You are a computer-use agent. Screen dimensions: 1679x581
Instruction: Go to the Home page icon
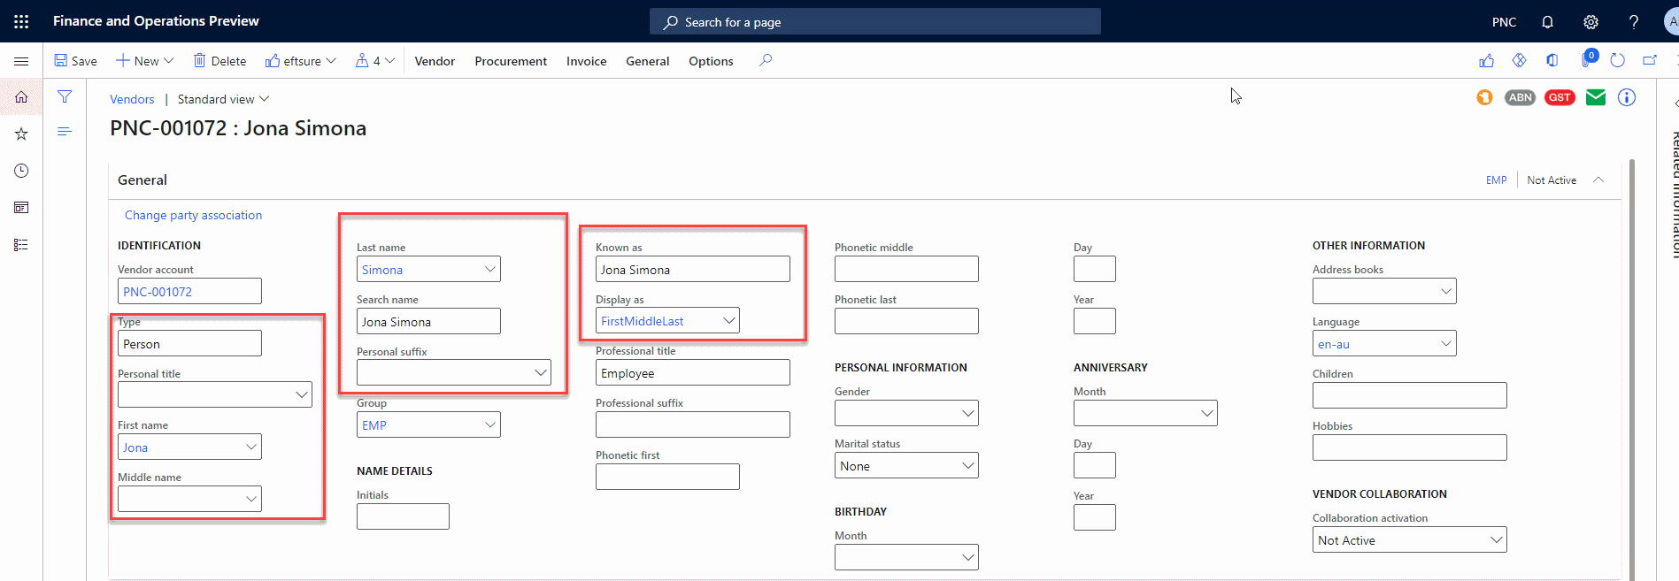21,97
